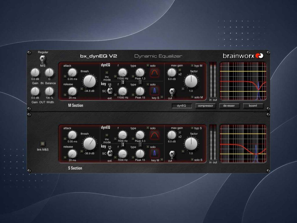
Task: Click the S Section dynEQ frequency knob 7000 Hz
Action: (123, 135)
